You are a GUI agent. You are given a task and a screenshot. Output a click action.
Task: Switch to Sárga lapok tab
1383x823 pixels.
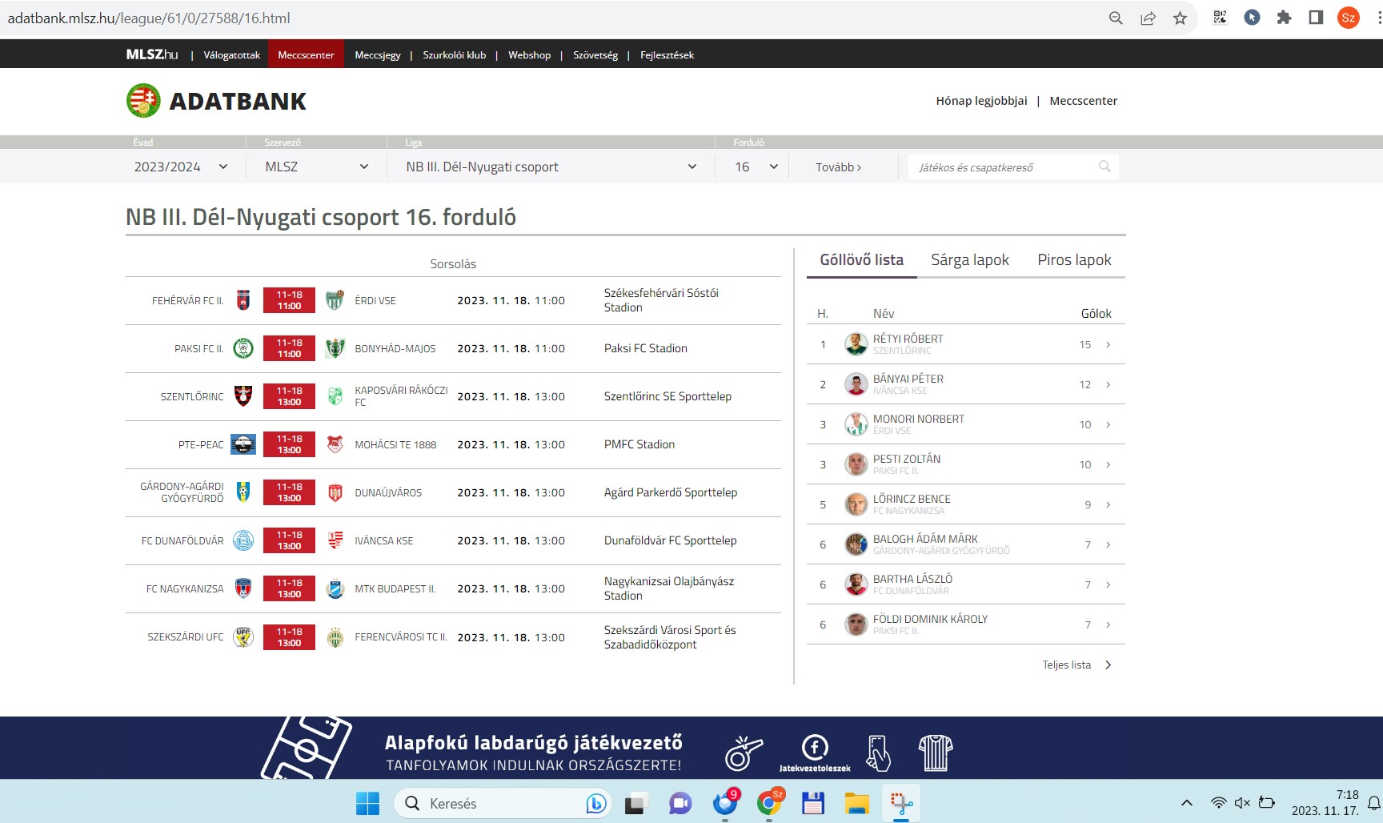(x=970, y=259)
